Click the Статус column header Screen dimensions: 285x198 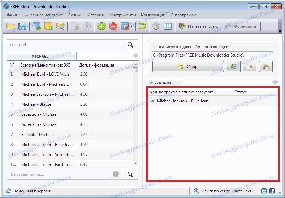[x=255, y=92]
